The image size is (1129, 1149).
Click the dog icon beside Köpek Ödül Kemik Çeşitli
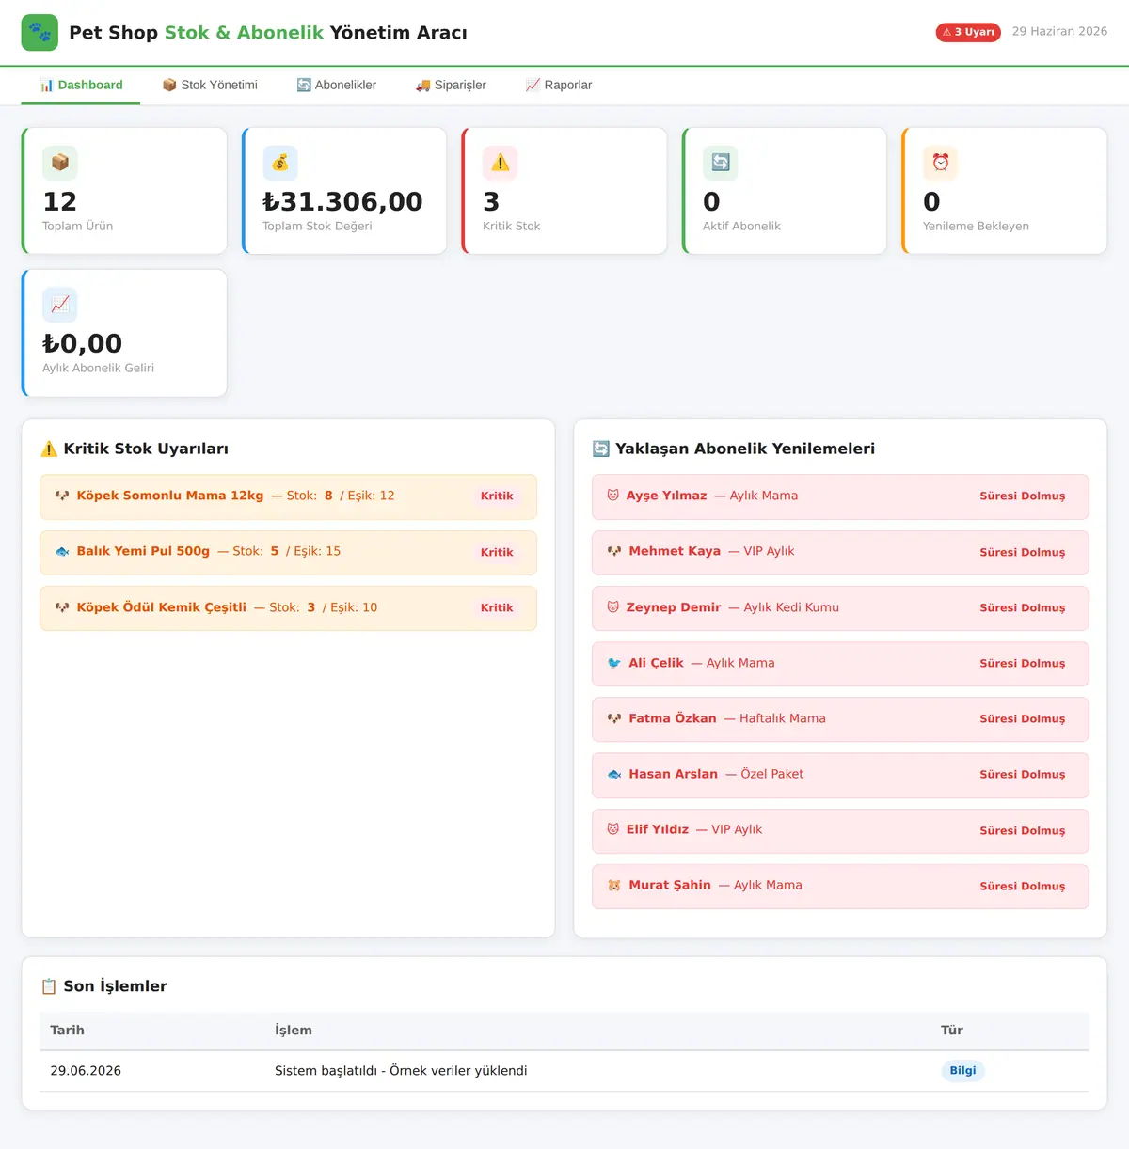pyautogui.click(x=62, y=607)
